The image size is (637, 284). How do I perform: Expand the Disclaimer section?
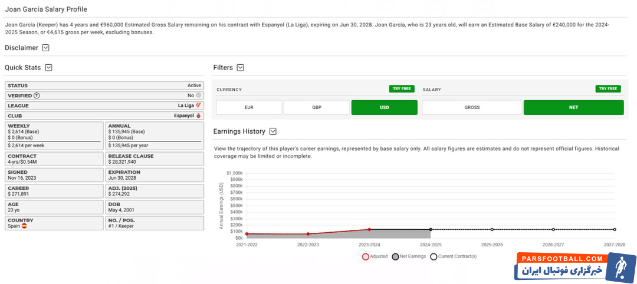pos(46,48)
